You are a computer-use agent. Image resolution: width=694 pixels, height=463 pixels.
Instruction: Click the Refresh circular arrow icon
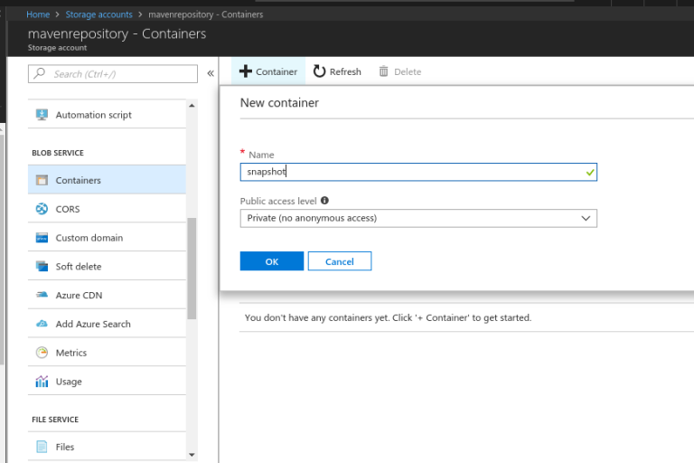[x=319, y=71]
